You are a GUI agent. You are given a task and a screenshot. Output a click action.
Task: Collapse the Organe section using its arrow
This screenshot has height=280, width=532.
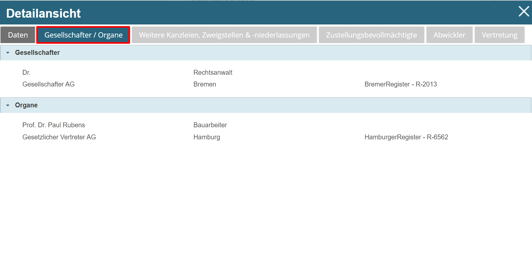8,105
